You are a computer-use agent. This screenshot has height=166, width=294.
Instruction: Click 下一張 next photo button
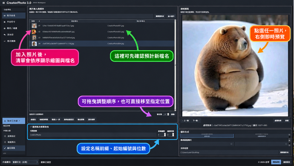pos(196,121)
